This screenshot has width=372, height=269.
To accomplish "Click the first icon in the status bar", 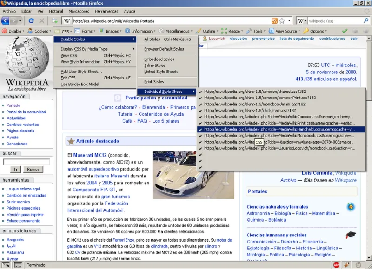I will click(6, 265).
